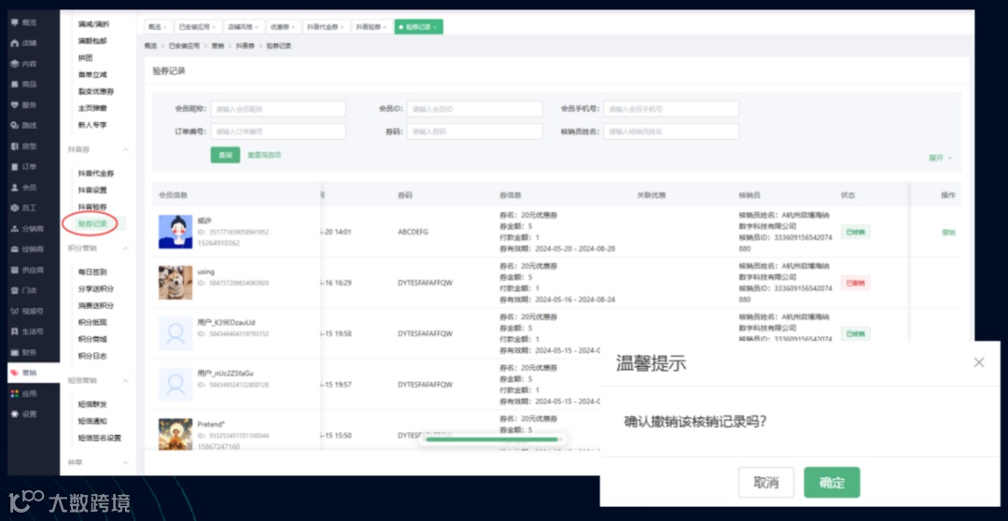Open 会员 icon in left navigation
This screenshot has height=521, width=1008.
tap(15, 187)
